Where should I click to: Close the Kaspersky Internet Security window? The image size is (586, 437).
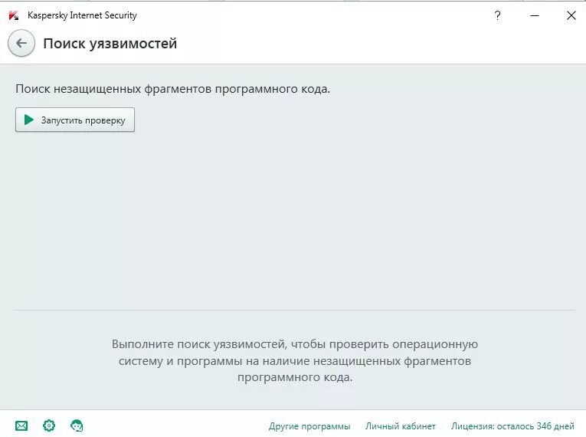click(571, 15)
